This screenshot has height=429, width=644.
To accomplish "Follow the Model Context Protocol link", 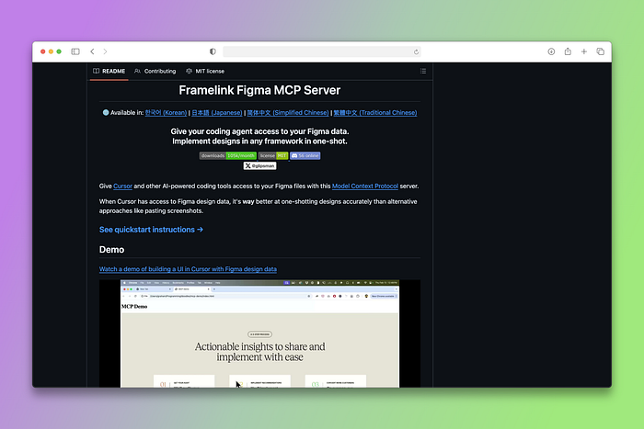I will coord(364,186).
